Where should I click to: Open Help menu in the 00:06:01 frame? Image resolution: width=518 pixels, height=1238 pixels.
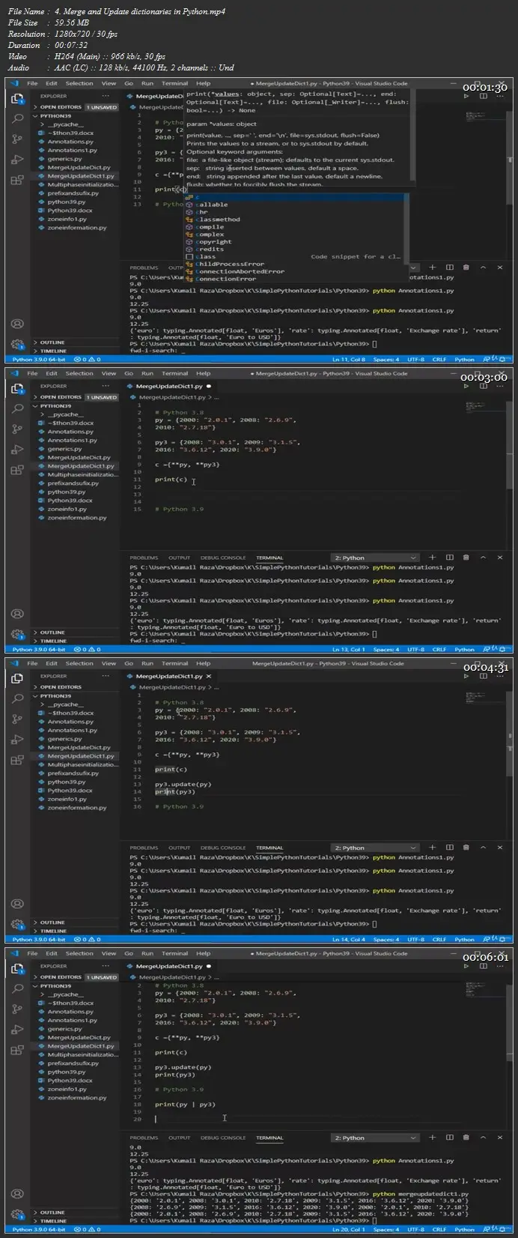click(203, 953)
